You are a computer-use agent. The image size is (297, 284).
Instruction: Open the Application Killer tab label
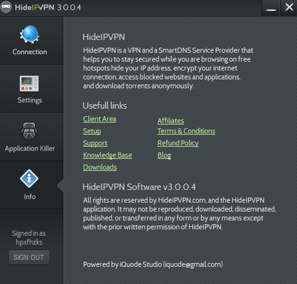pos(30,149)
